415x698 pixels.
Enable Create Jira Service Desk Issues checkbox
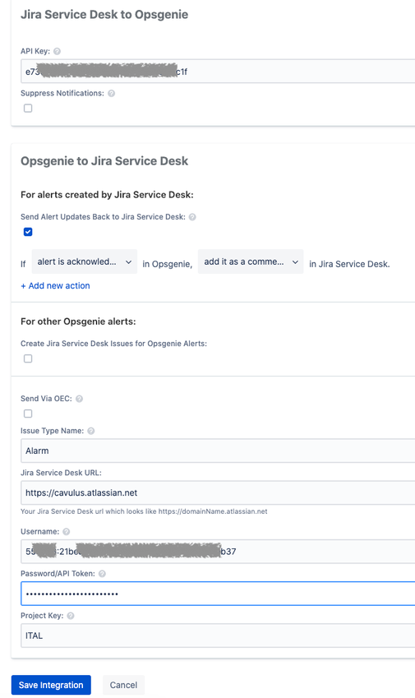(x=28, y=358)
